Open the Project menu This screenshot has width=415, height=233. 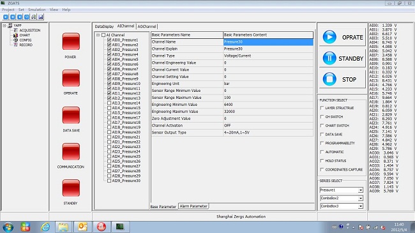(x=8, y=10)
